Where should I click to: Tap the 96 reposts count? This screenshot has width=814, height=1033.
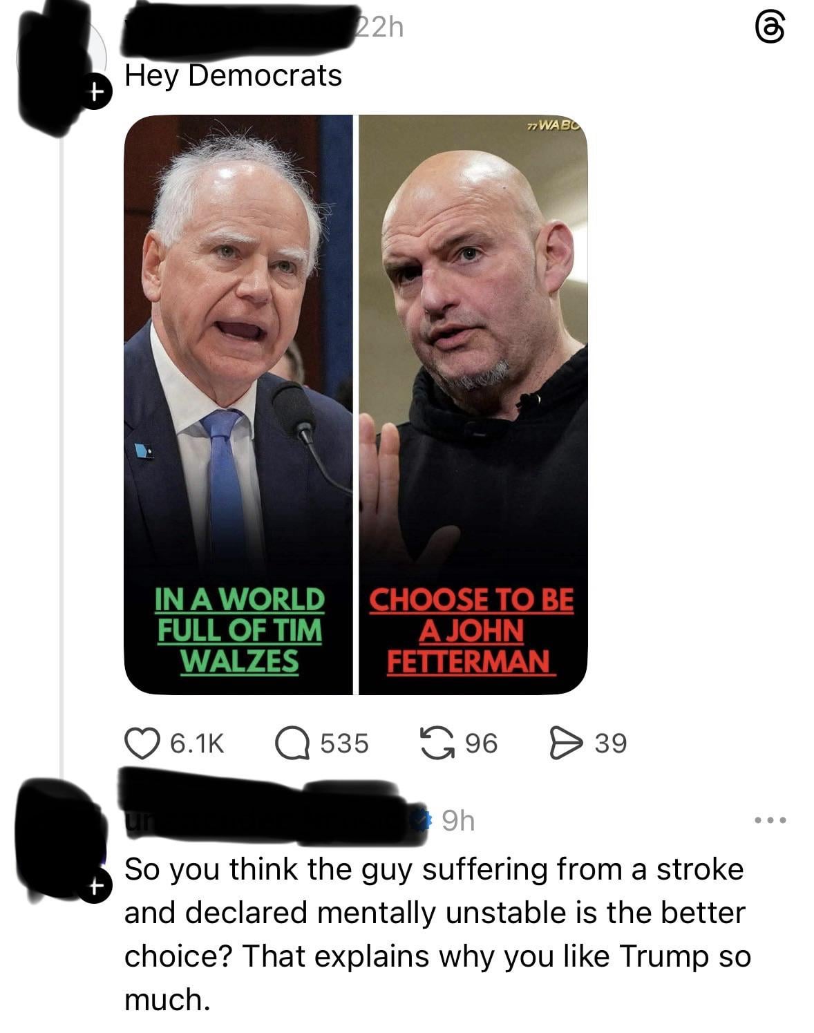(481, 743)
